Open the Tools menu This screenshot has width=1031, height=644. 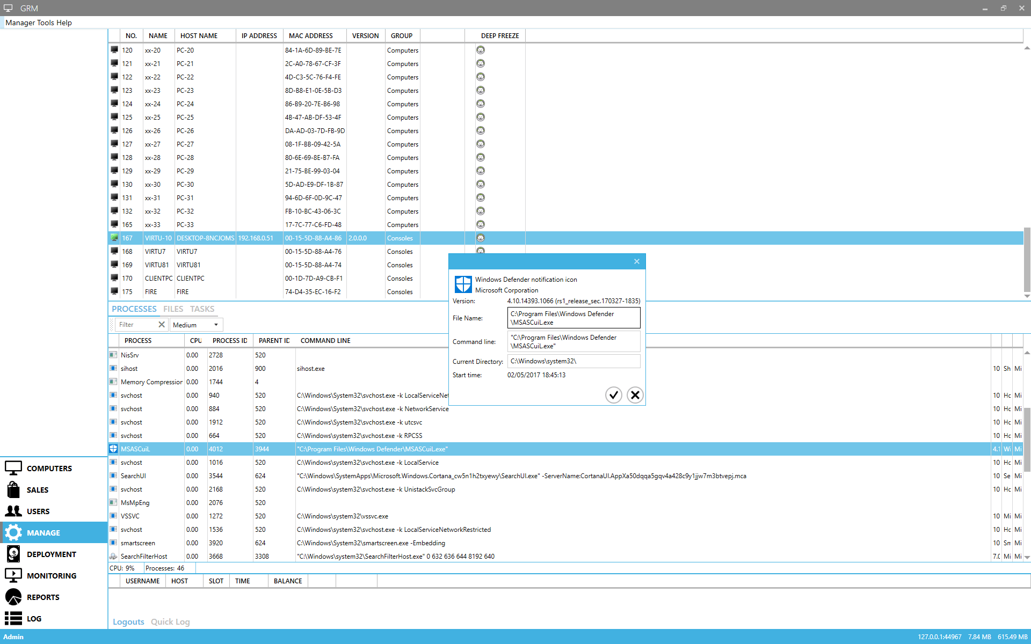pos(46,23)
